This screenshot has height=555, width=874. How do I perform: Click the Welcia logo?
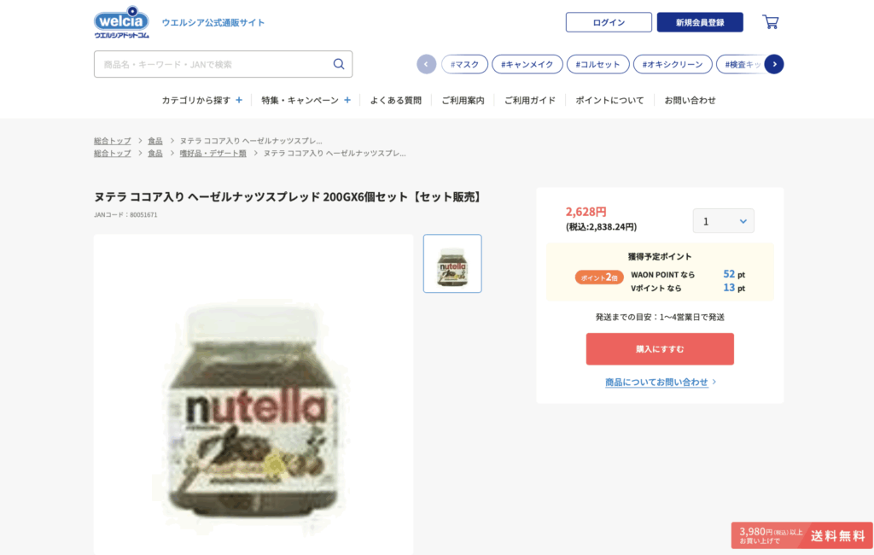[x=121, y=22]
